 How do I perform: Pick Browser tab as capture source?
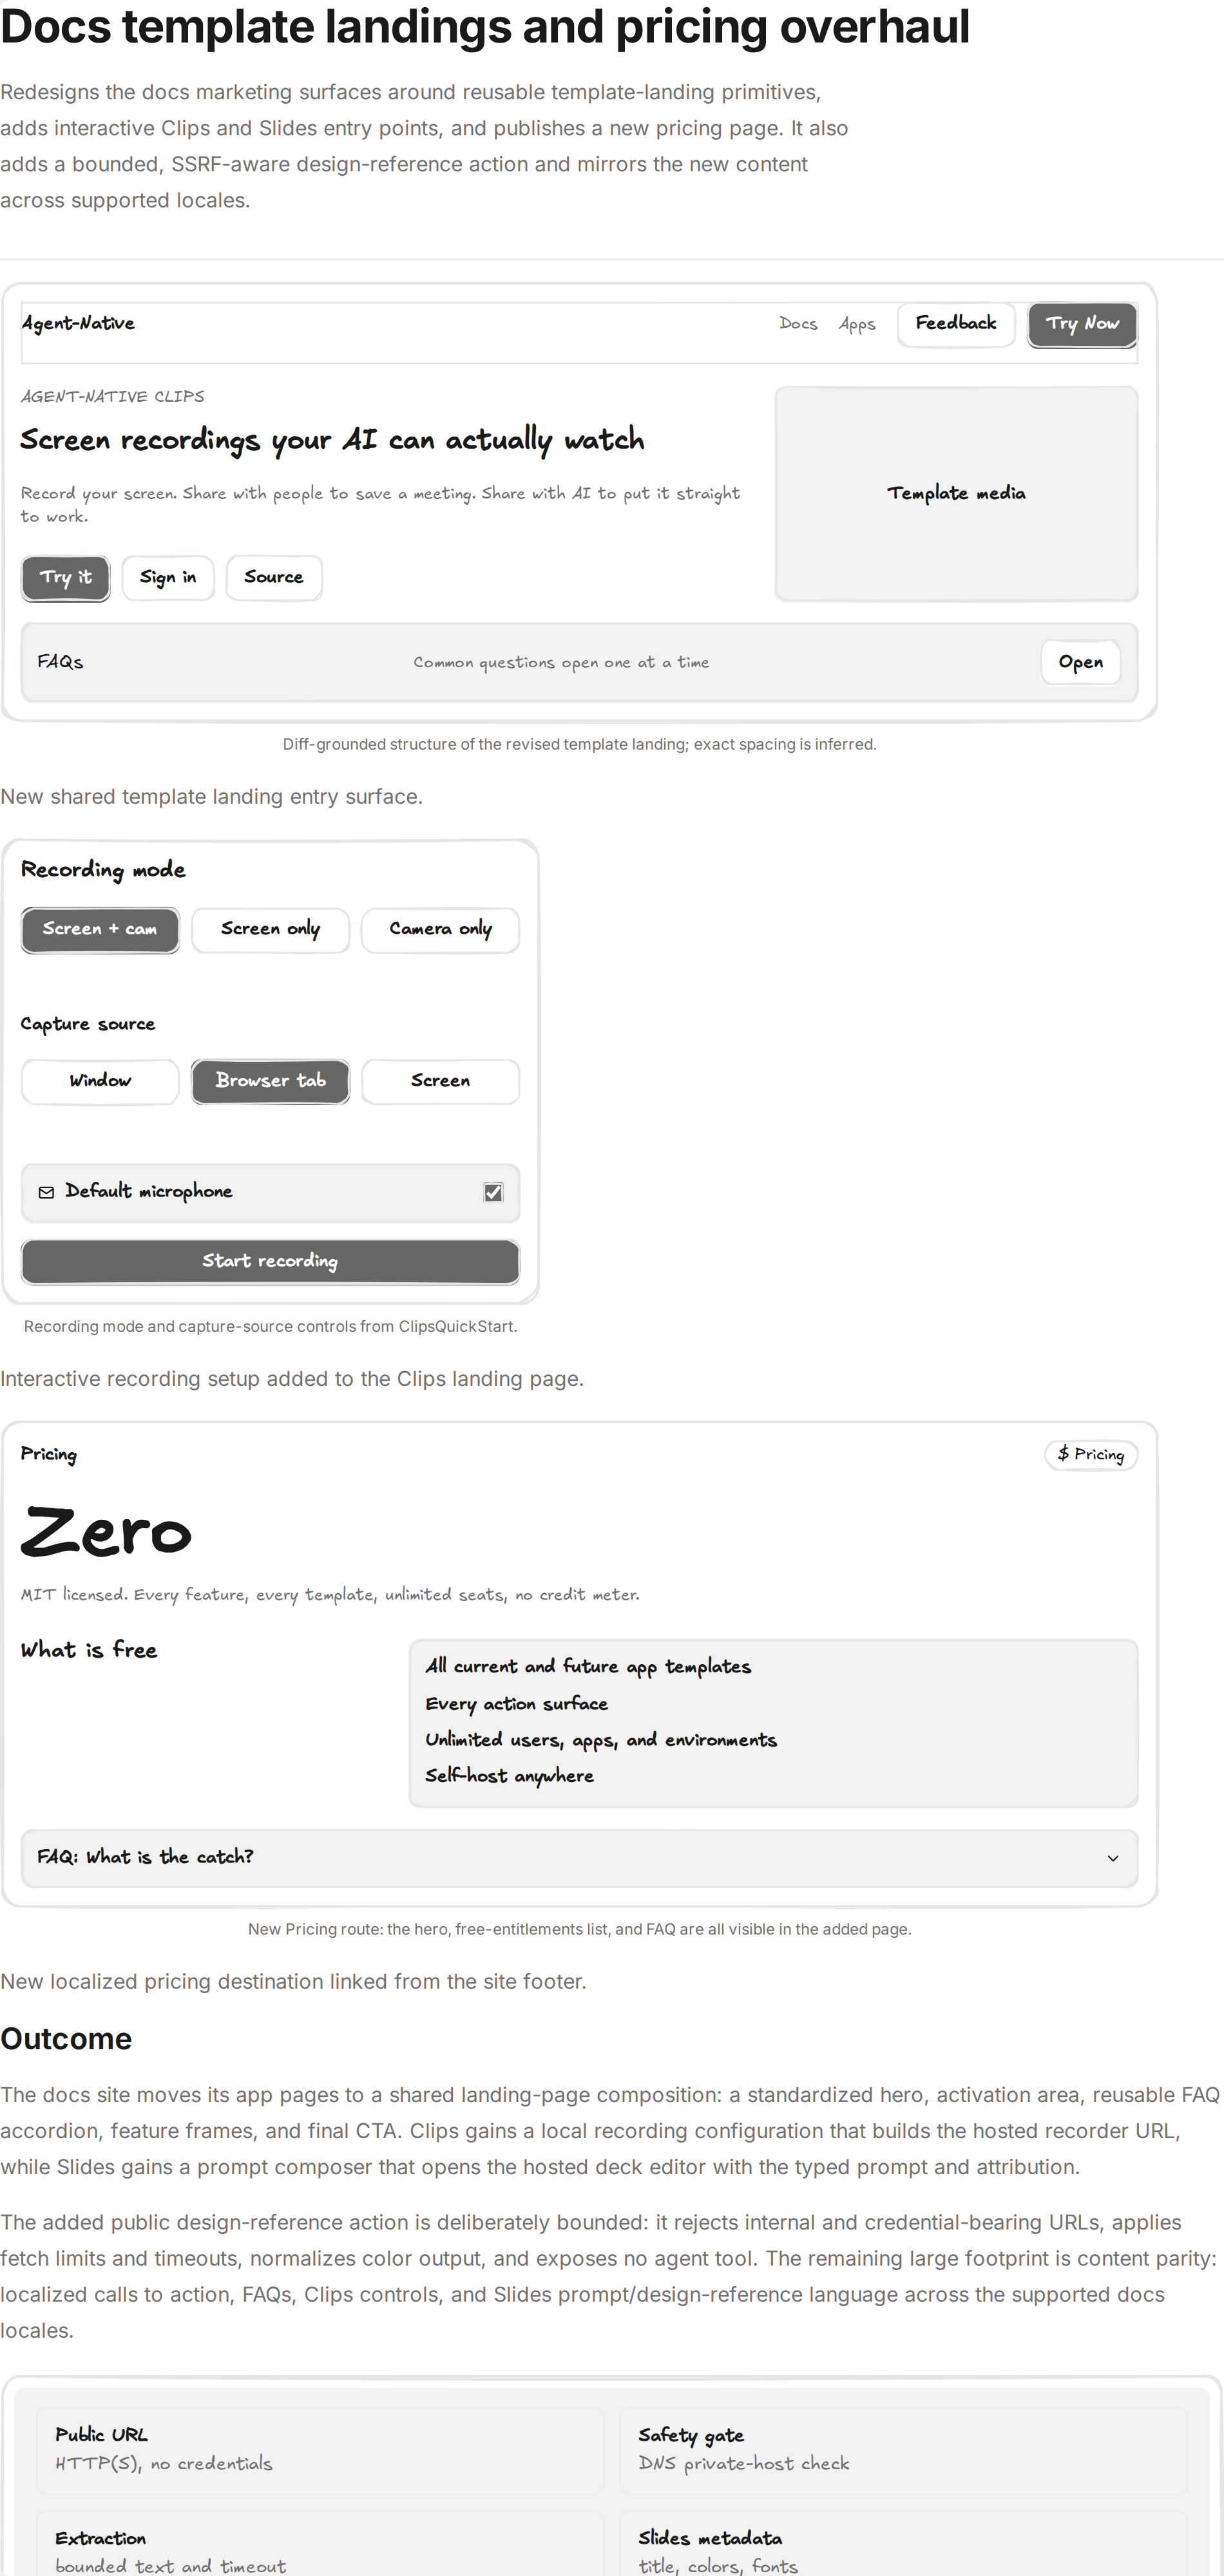(270, 1081)
